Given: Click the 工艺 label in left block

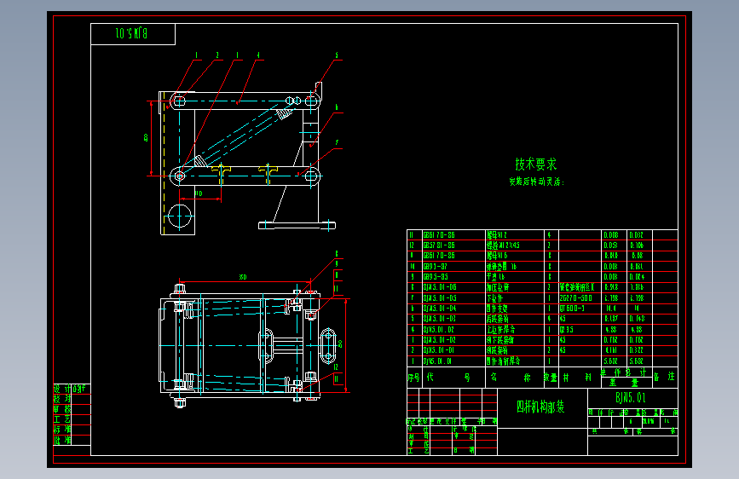Looking at the screenshot, I should 62,419.
